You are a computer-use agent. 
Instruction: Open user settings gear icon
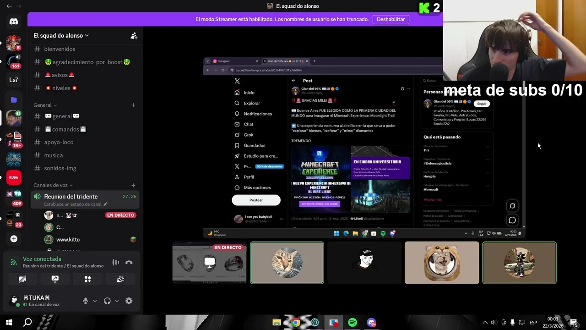coord(129,301)
